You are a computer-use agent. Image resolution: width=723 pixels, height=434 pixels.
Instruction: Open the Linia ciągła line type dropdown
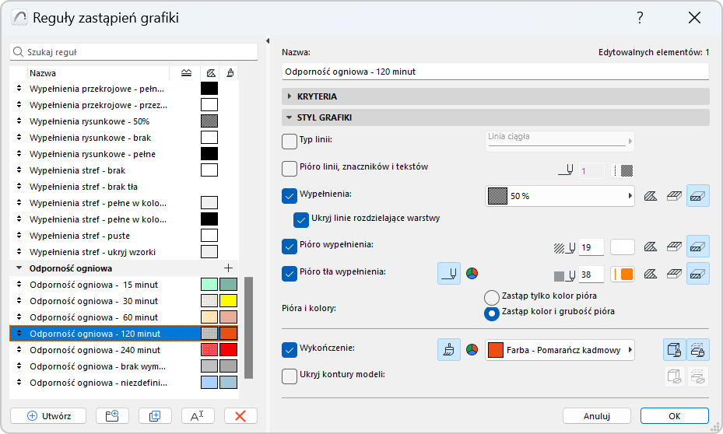(560, 142)
